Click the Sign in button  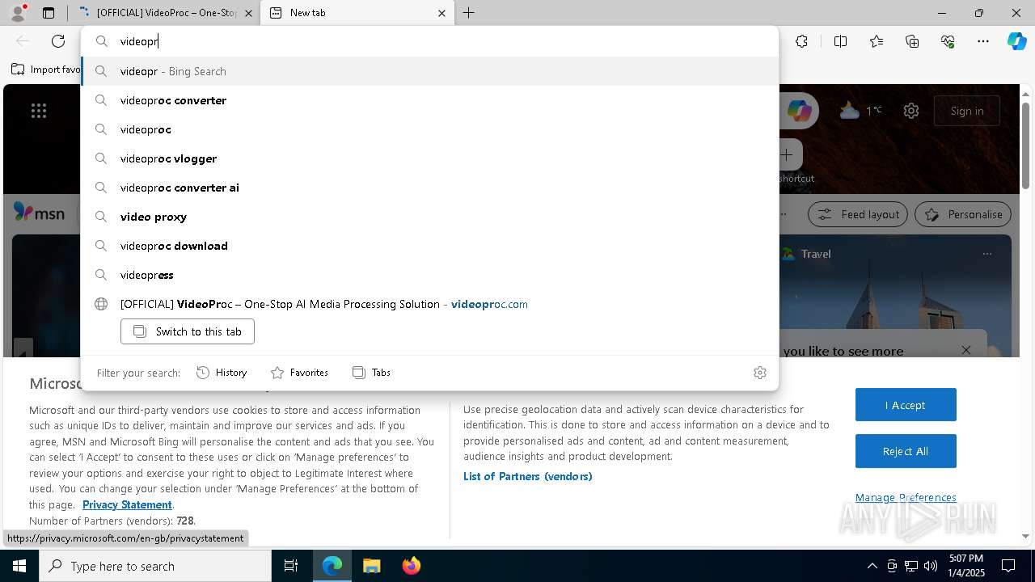(x=967, y=111)
